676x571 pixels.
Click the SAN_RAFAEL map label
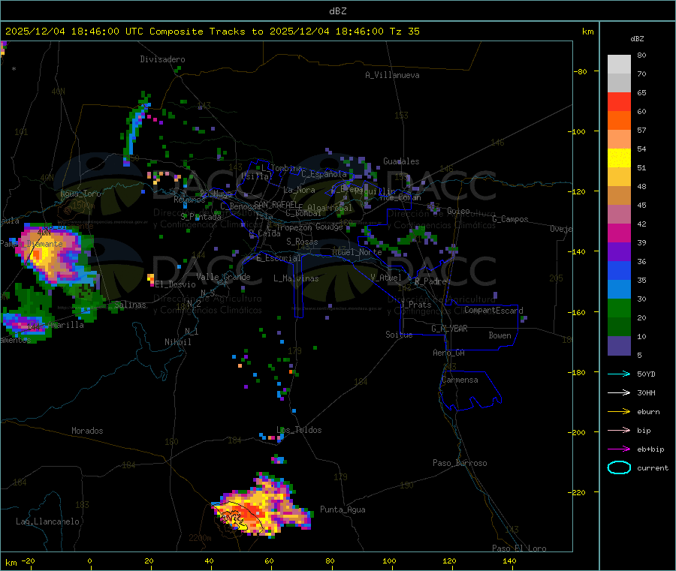276,205
